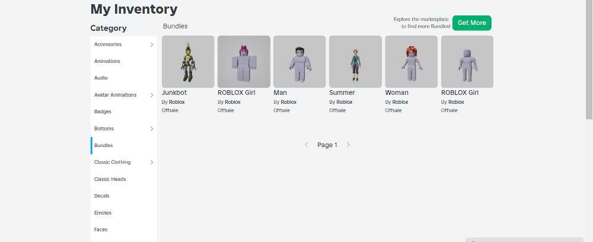593x242 pixels.
Task: Expand the Classic Clothing chevron
Action: (x=152, y=162)
